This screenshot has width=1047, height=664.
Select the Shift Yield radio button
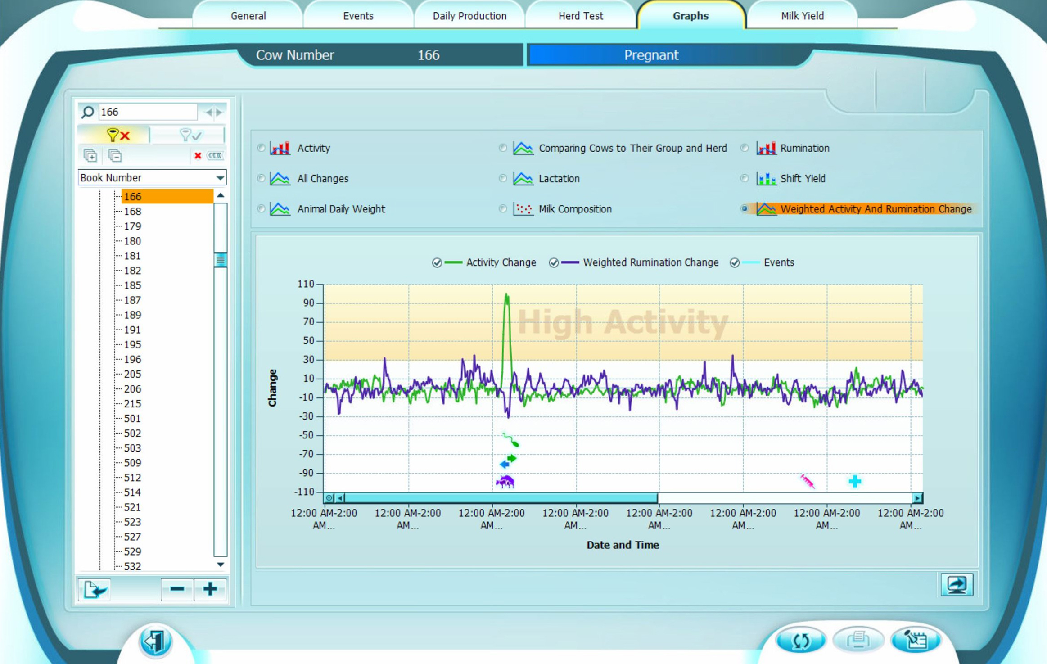tap(745, 179)
